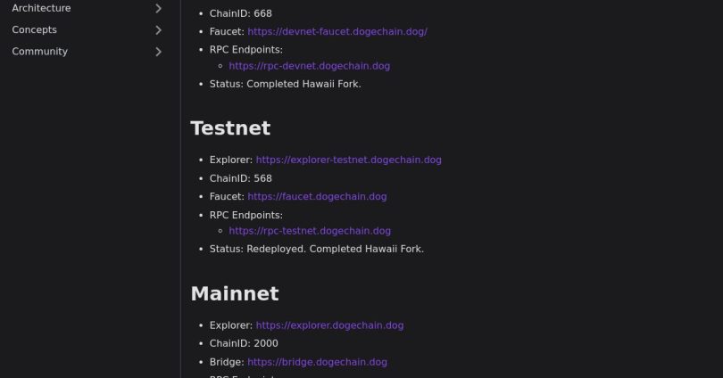Viewport: 723px width, 378px height.
Task: Click the Testnet 'Redeployed' status line
Action: [316, 249]
